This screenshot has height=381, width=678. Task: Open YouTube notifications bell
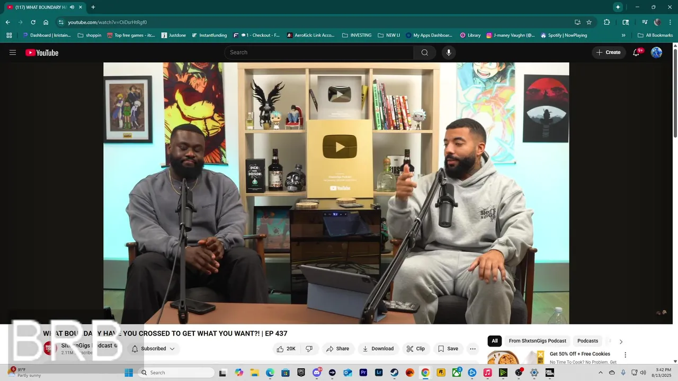pyautogui.click(x=636, y=52)
